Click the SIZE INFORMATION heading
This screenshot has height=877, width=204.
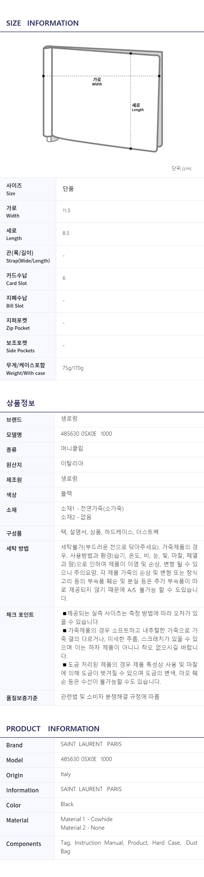pyautogui.click(x=42, y=23)
